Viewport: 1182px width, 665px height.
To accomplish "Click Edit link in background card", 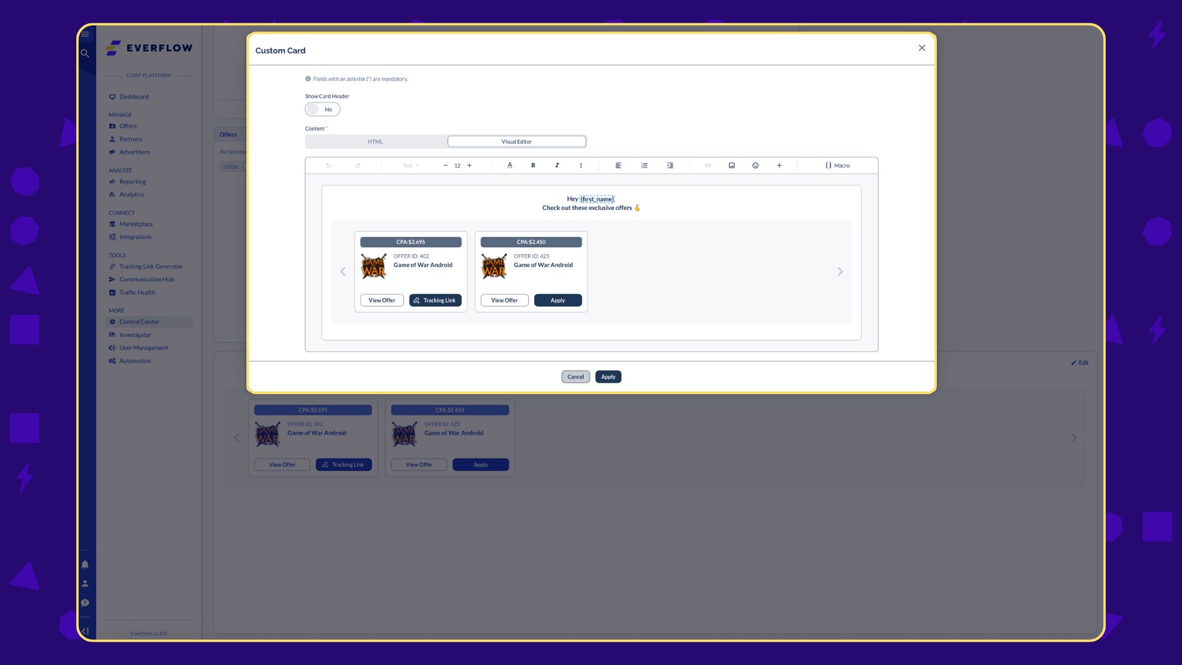I will click(1080, 363).
